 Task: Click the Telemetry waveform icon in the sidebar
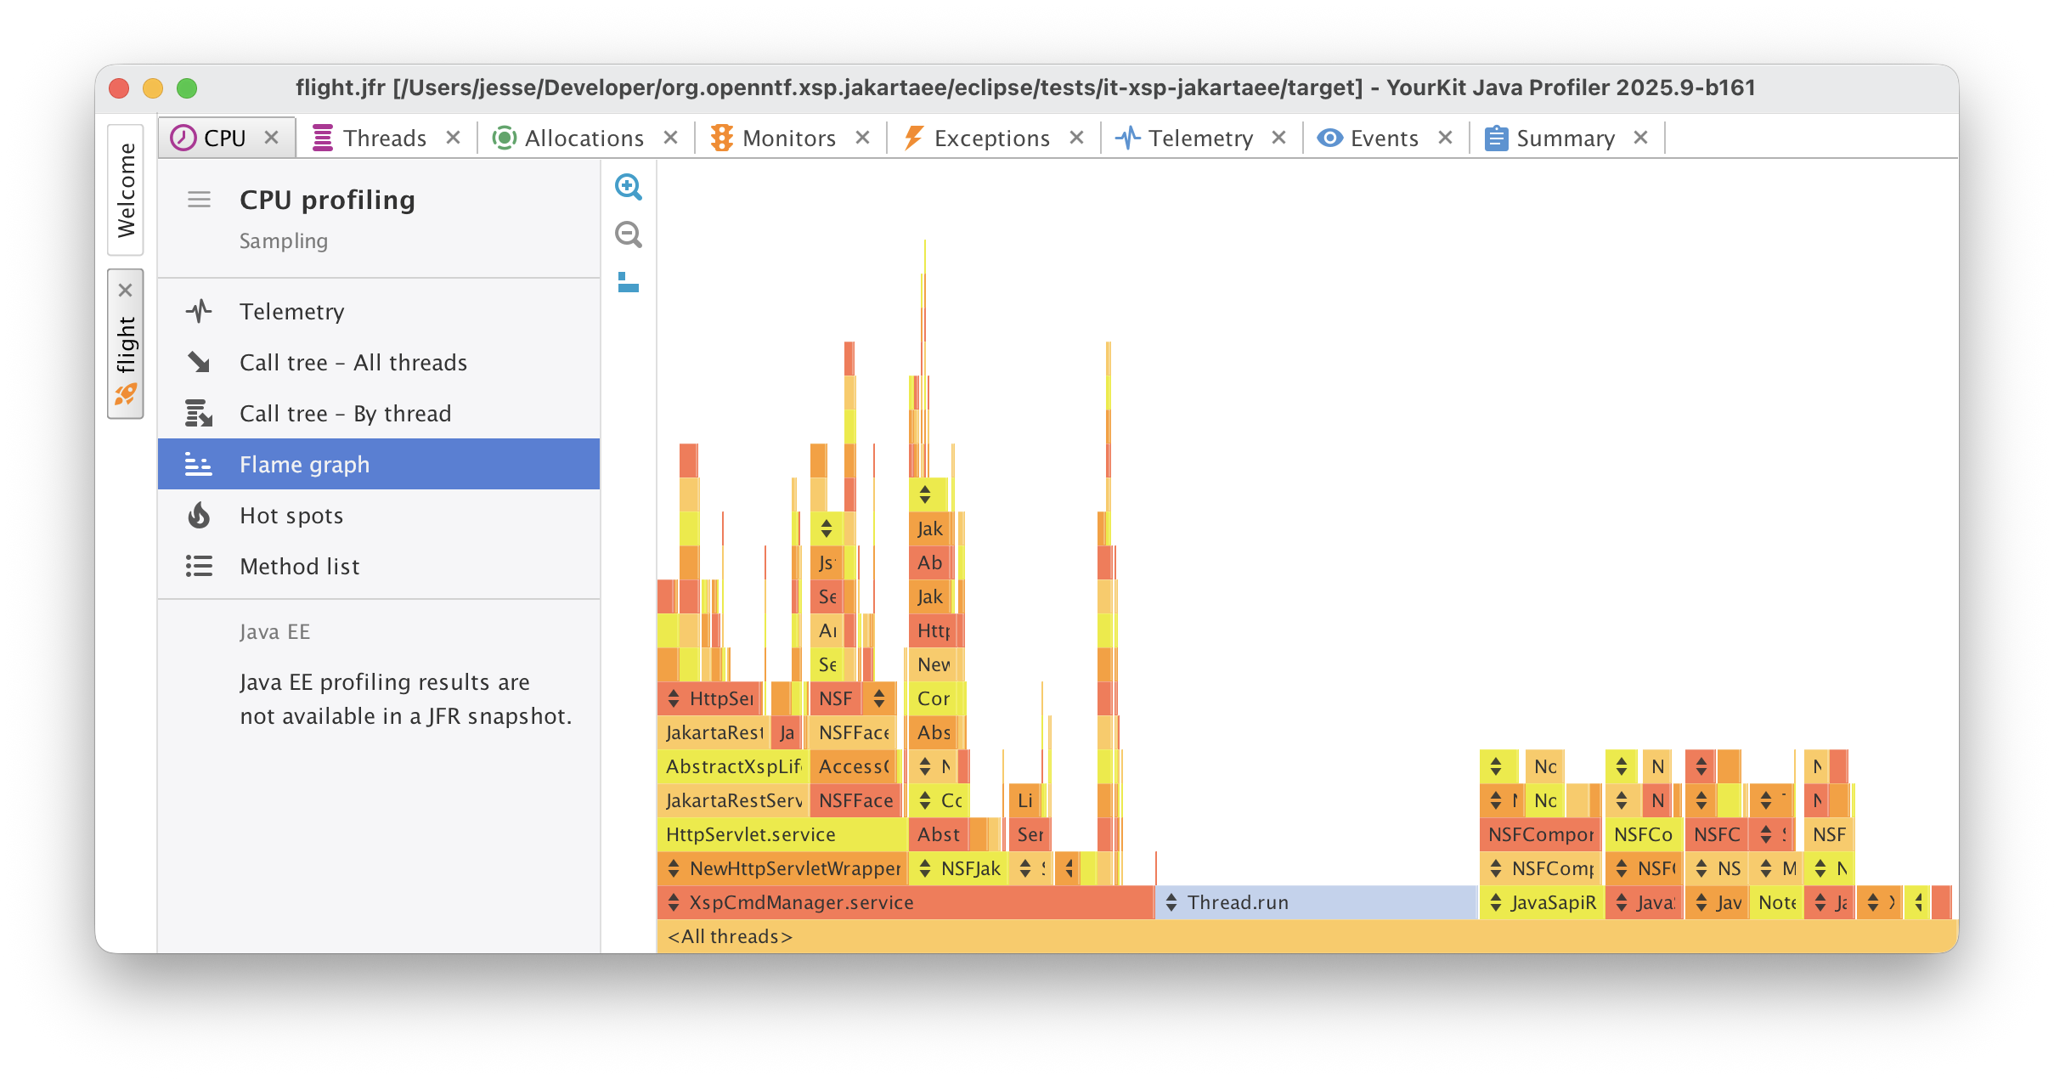pos(199,311)
